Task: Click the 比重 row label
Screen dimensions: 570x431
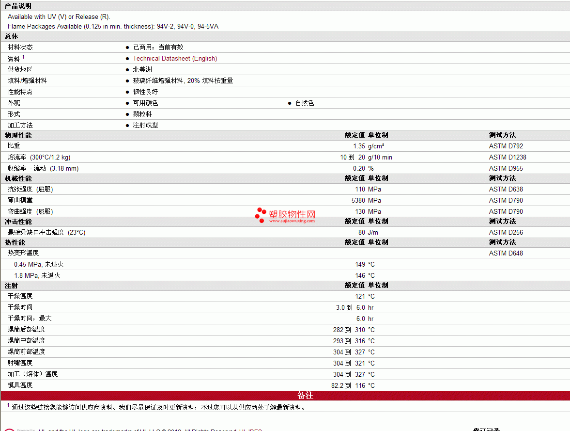Action: (x=14, y=146)
